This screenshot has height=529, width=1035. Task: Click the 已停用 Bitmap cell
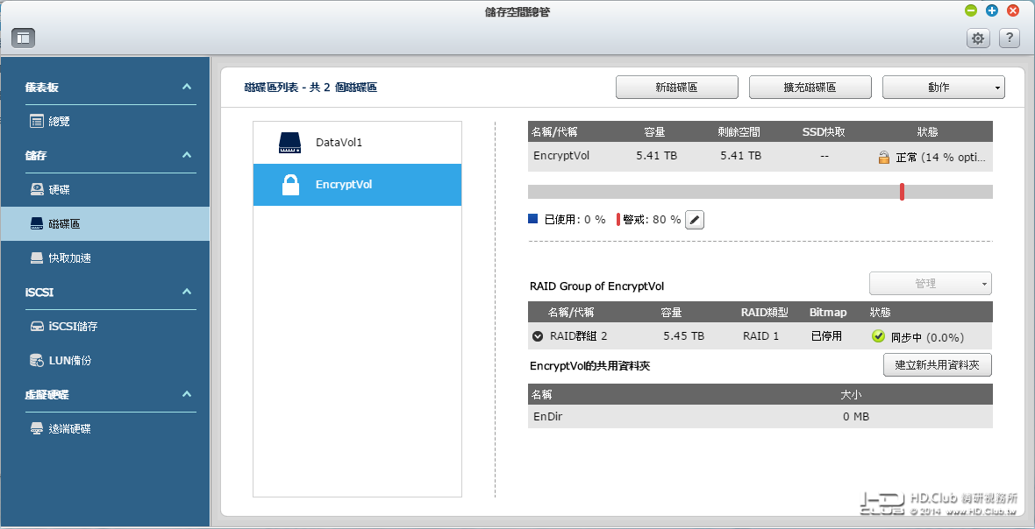[x=826, y=336]
